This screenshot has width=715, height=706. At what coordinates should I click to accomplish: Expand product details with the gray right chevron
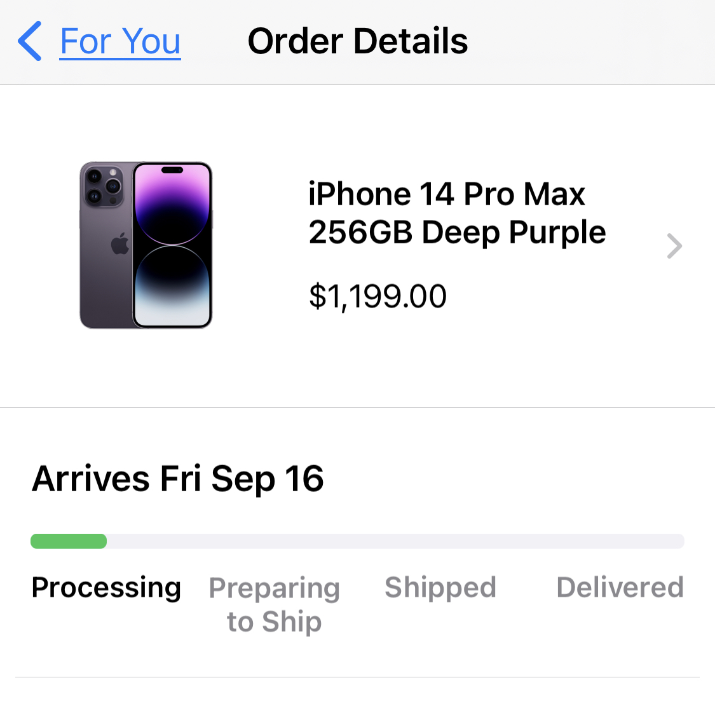pyautogui.click(x=674, y=246)
